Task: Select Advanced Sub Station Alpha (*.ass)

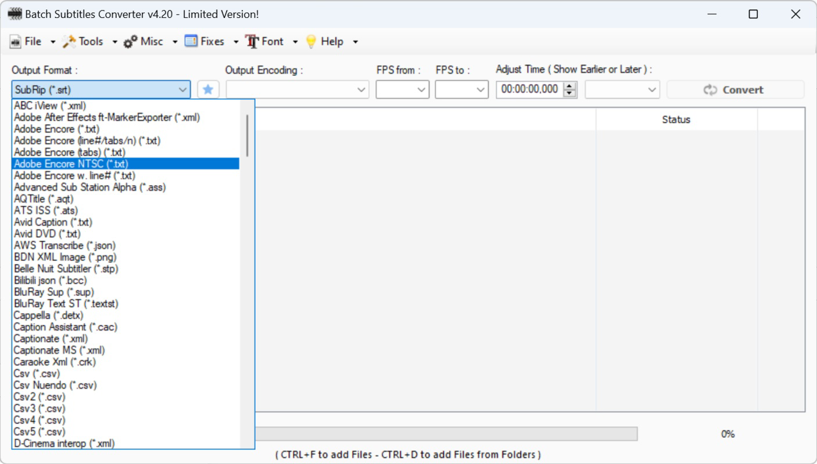Action: [126, 187]
